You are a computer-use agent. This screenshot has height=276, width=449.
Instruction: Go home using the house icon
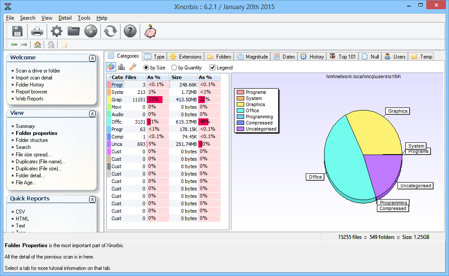tap(38, 45)
